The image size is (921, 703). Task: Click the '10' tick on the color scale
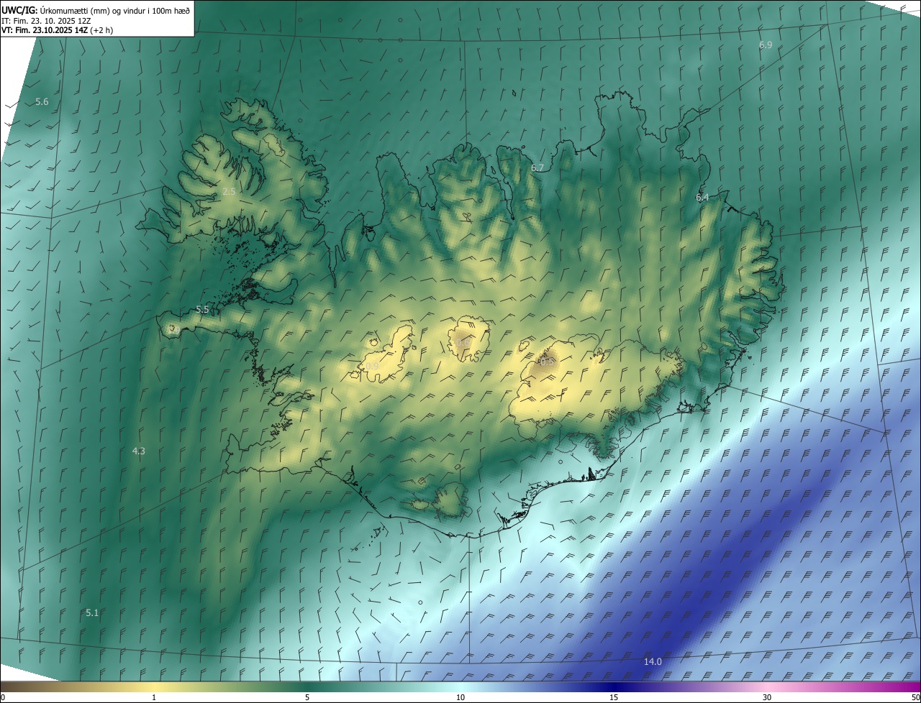click(x=460, y=698)
